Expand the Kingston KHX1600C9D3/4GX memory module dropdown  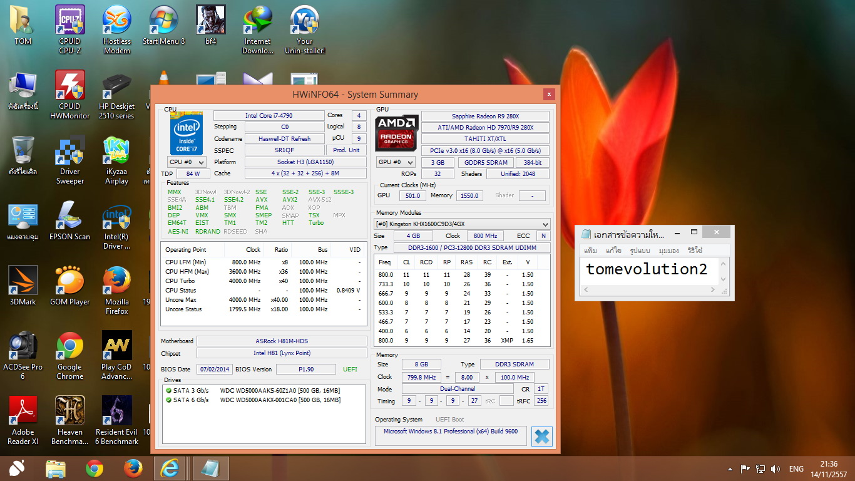pyautogui.click(x=462, y=224)
